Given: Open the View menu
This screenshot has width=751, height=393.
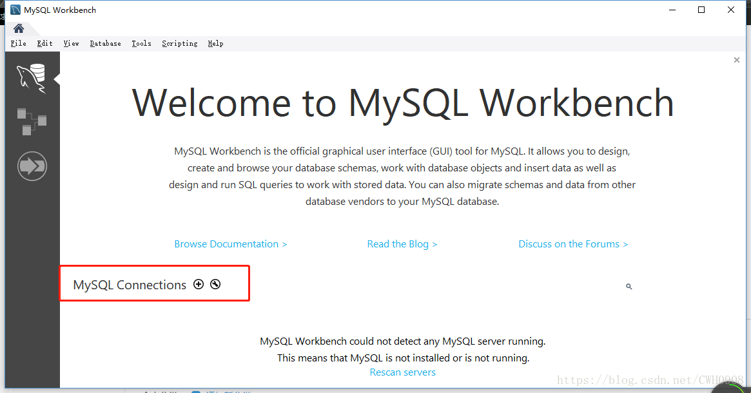Looking at the screenshot, I should [71, 44].
